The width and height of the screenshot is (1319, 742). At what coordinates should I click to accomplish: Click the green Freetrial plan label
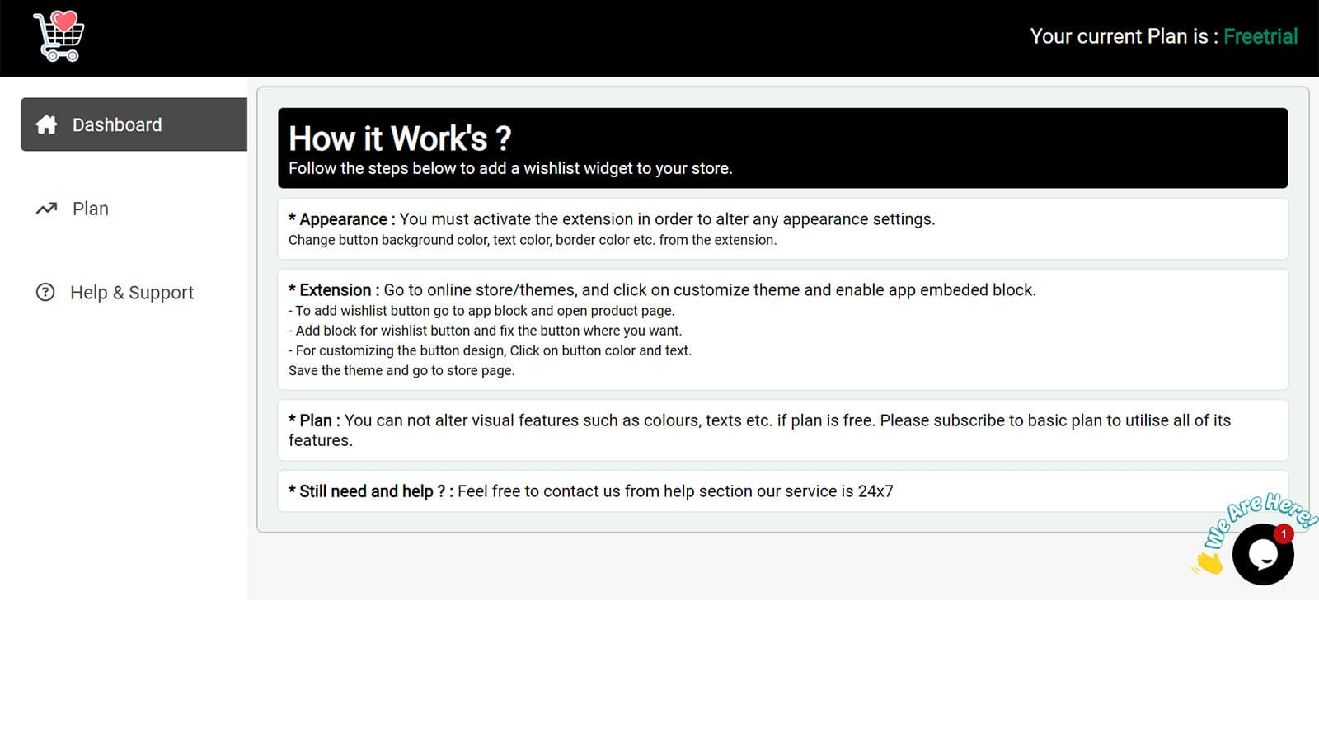pyautogui.click(x=1260, y=36)
